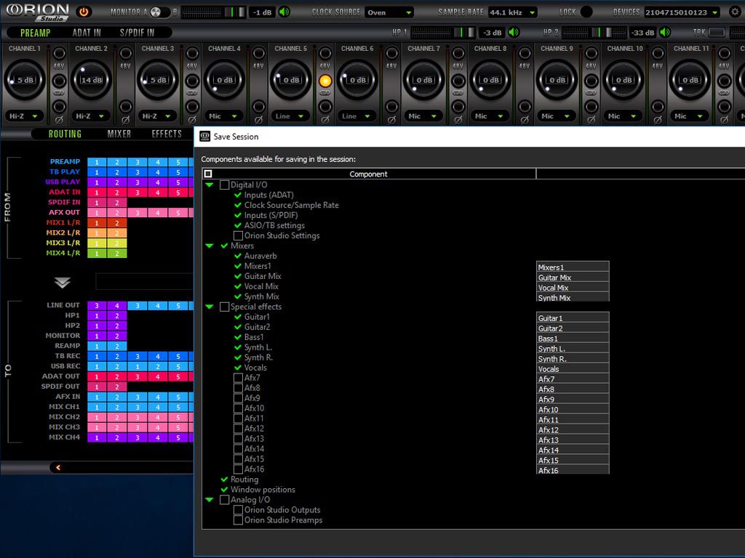This screenshot has width=745, height=558.
Task: Open Channel 1 Hi-Z input type dropdown
Action: 24,116
